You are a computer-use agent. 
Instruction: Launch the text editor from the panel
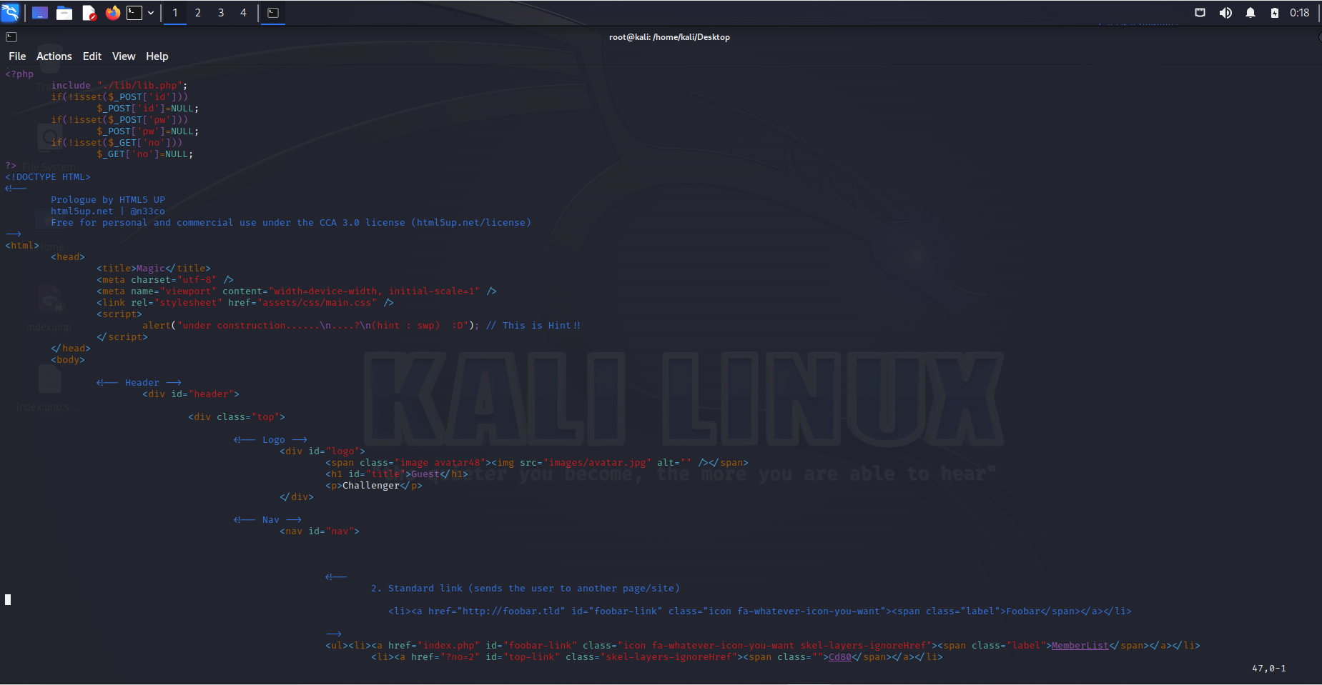tap(89, 13)
